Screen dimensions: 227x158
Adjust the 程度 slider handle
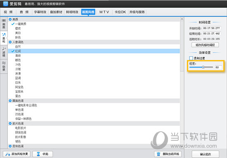tap(203, 67)
